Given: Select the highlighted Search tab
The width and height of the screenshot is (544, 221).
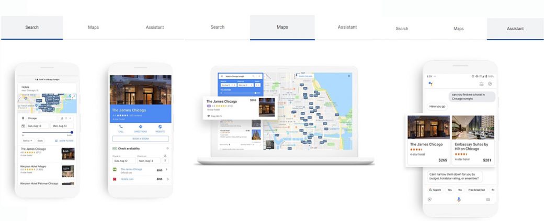Looking at the screenshot, I should tap(32, 27).
